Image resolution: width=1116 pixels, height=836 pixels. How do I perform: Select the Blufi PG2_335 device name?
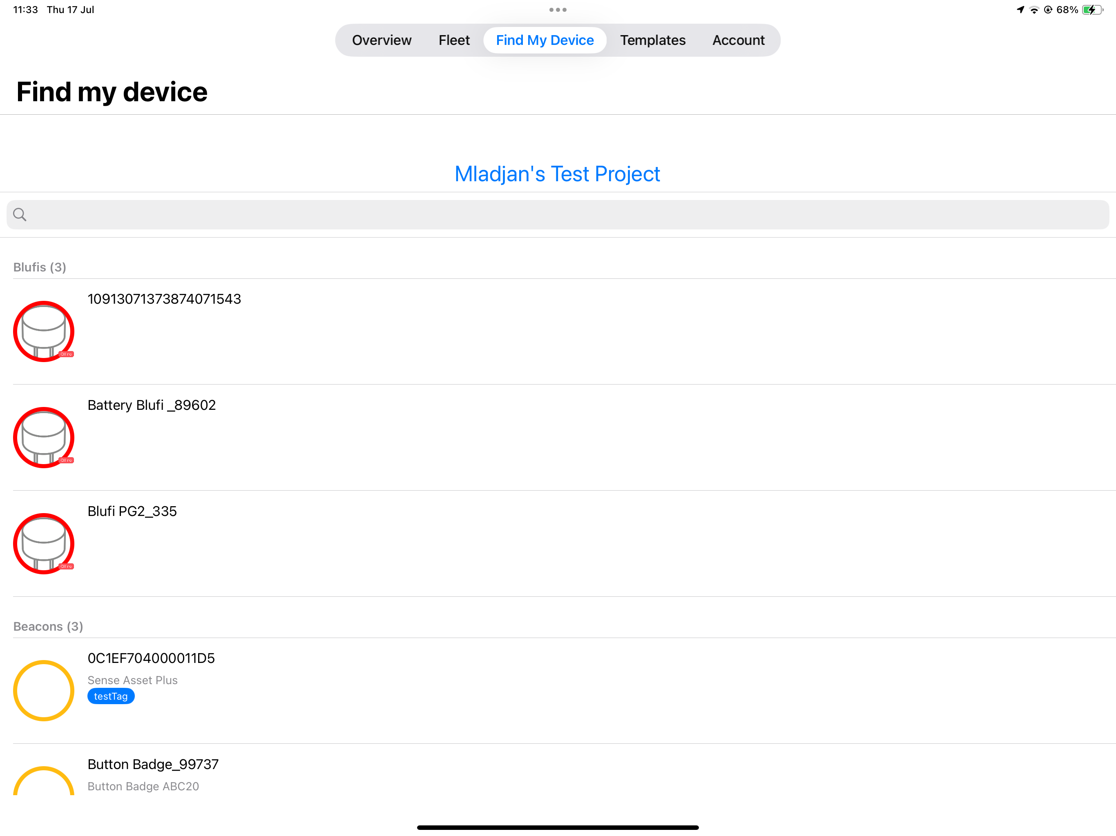pyautogui.click(x=132, y=511)
